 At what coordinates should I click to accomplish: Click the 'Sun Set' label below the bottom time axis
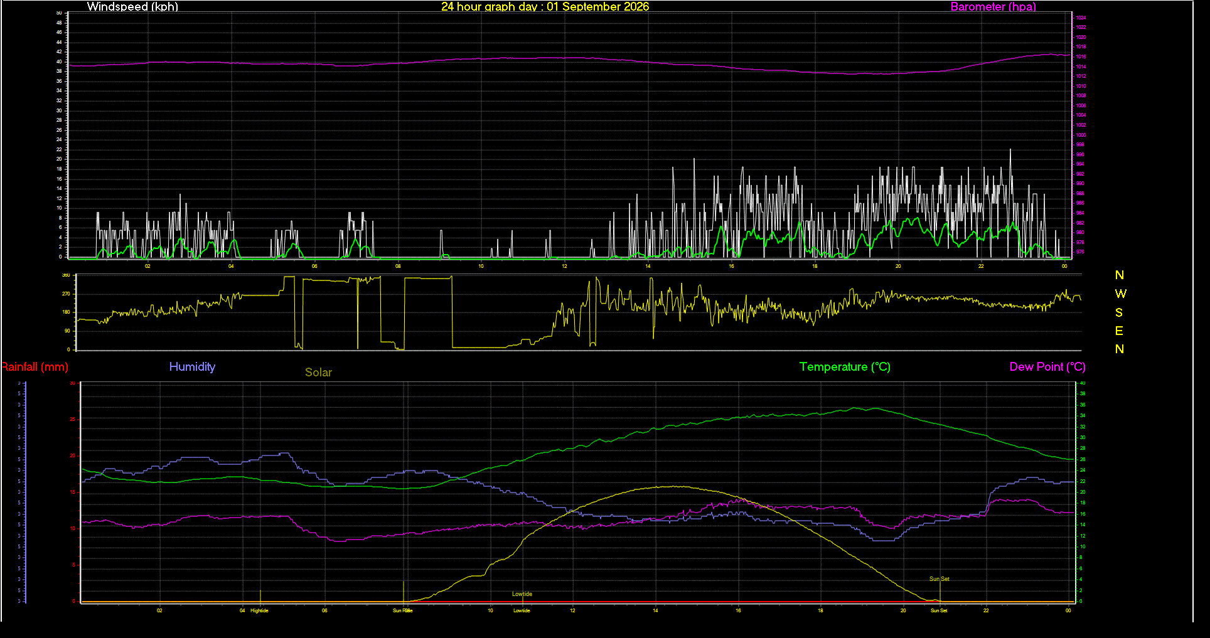[939, 610]
